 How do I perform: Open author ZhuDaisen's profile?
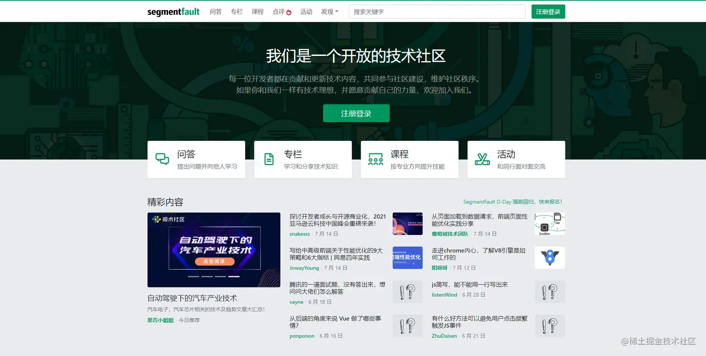point(445,336)
